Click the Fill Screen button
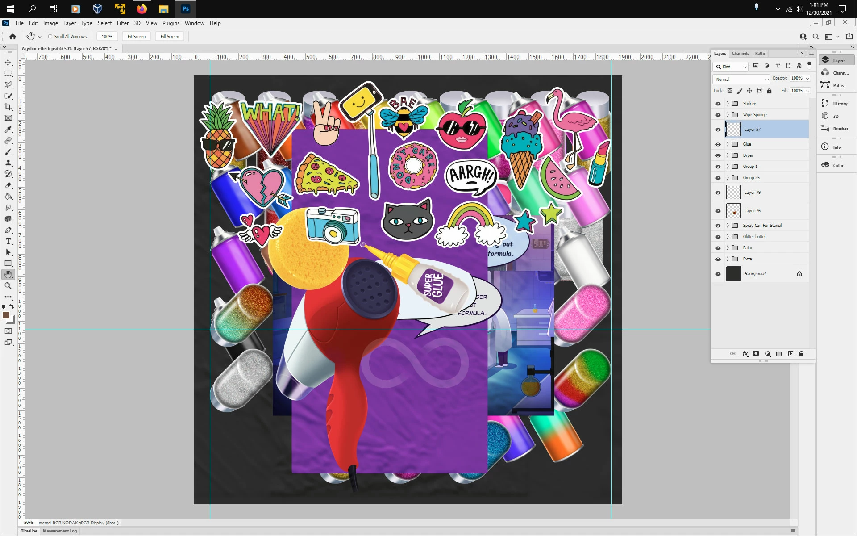Image resolution: width=857 pixels, height=536 pixels. 170,37
